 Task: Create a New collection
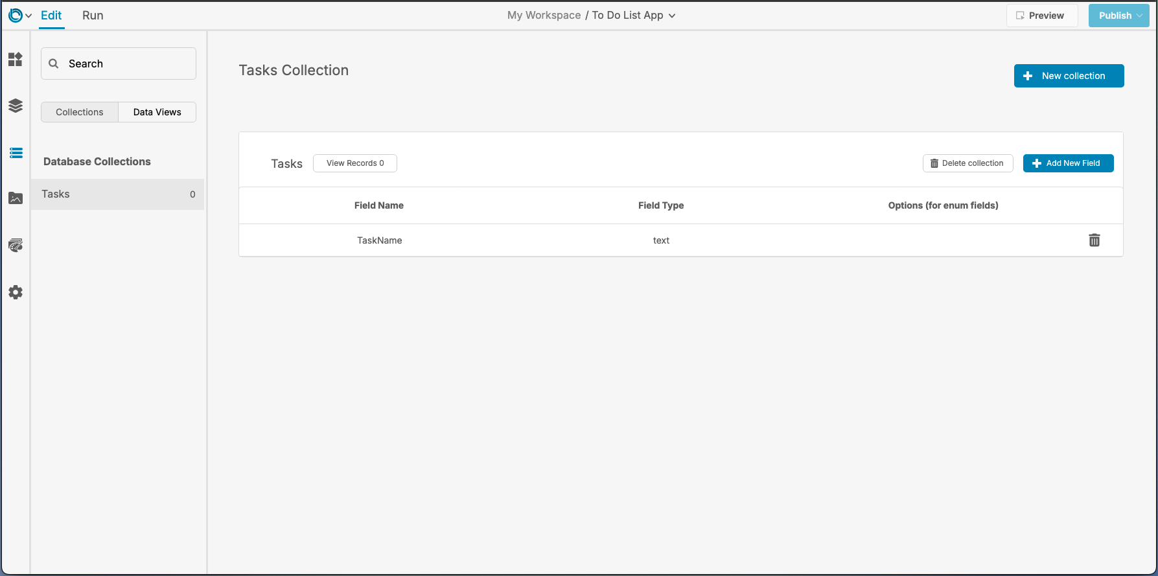(x=1069, y=76)
